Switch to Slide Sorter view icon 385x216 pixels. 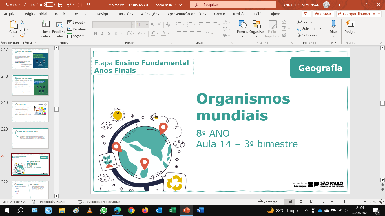point(301,202)
